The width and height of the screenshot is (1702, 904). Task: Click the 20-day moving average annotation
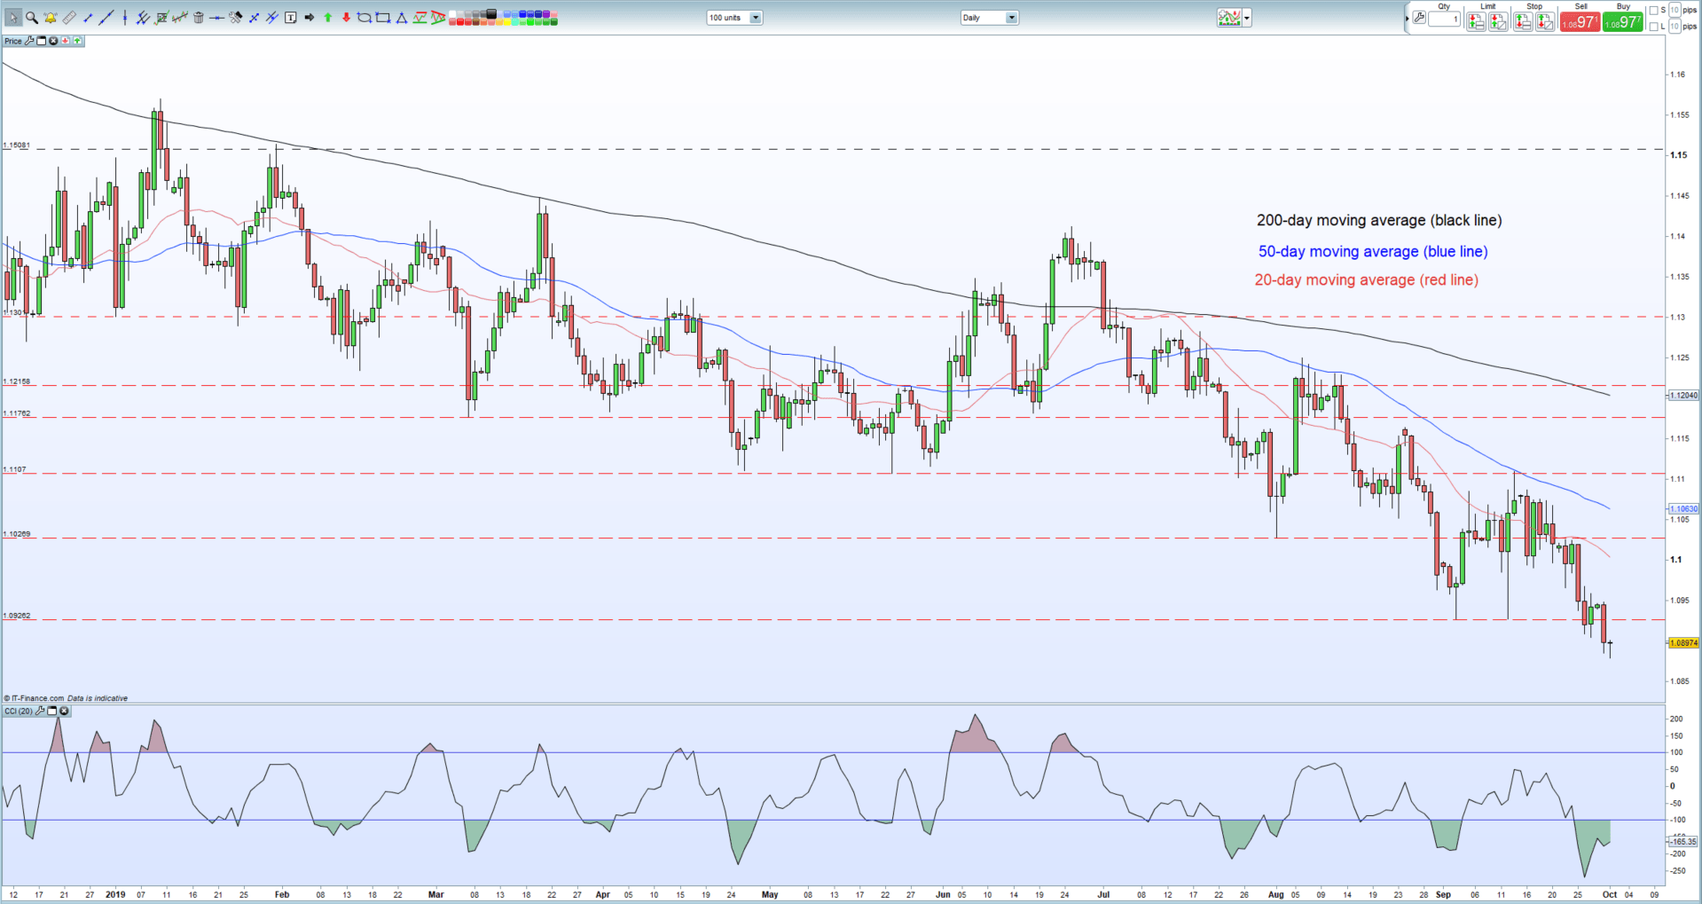coord(1366,279)
